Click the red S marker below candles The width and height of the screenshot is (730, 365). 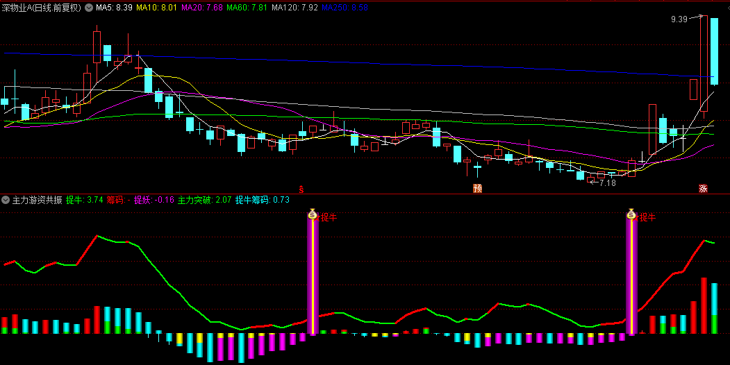click(301, 189)
